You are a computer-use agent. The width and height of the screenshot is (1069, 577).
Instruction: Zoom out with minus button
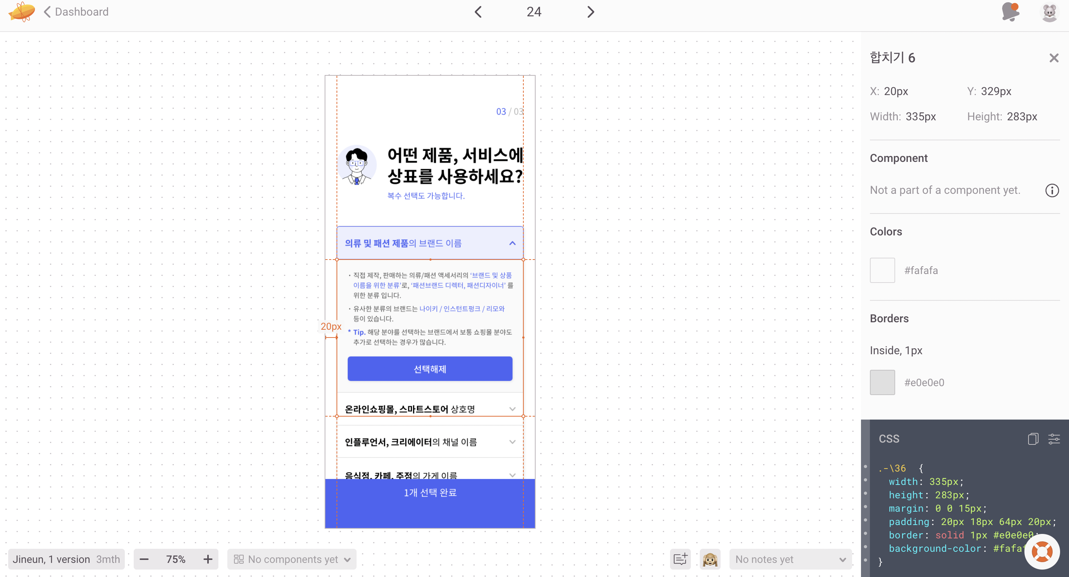click(144, 559)
